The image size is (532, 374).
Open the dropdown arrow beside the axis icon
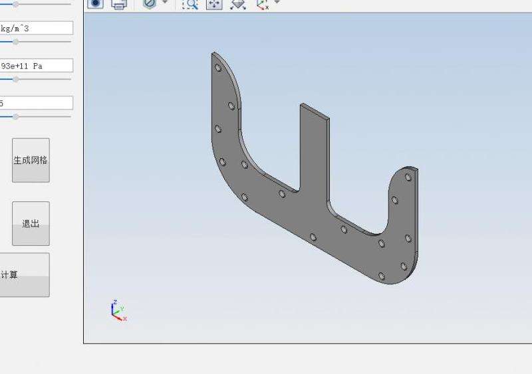pos(277,2)
